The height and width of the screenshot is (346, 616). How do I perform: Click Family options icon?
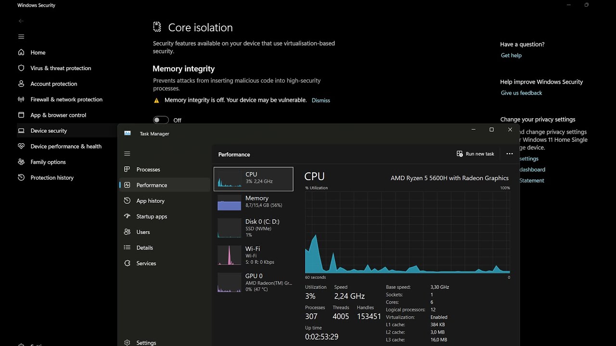coord(21,162)
